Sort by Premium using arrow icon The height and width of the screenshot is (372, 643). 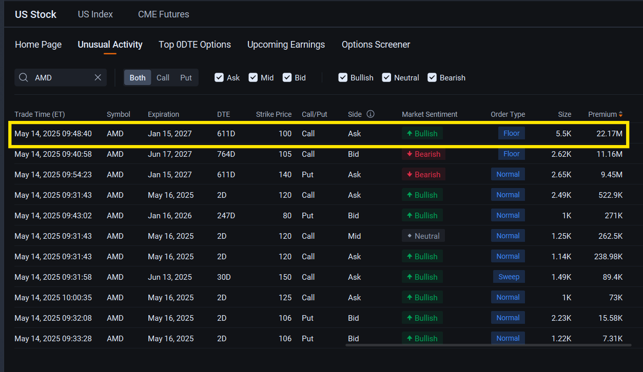tap(620, 114)
